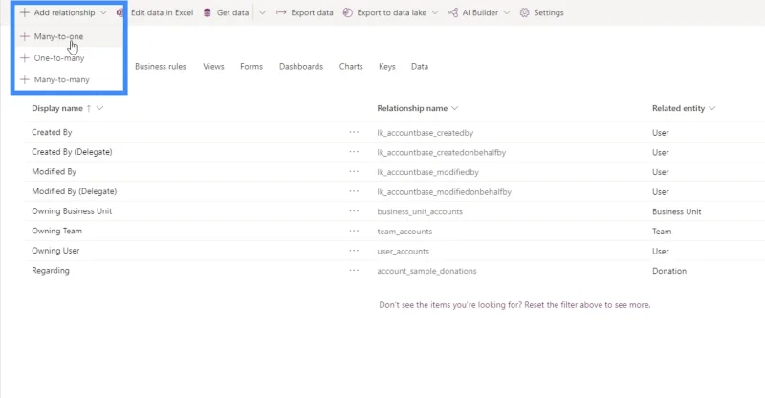Image resolution: width=765 pixels, height=398 pixels.
Task: Switch to the Charts tab
Action: point(351,66)
